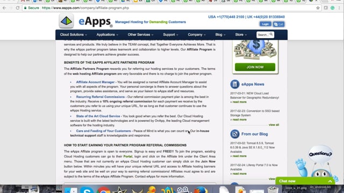Viewport: 344px width, 193px height.
Task: Open the Company dropdown menu
Action: 197,34
